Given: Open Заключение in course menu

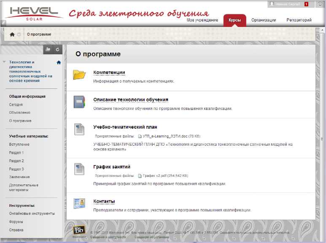Looking at the screenshot, I should pos(19,177).
